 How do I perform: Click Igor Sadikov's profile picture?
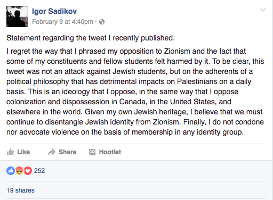point(17,16)
